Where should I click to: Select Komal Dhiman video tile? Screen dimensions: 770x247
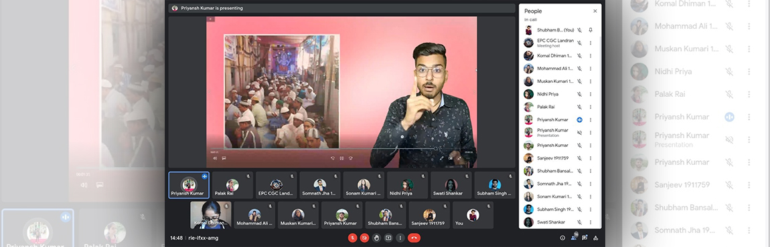(211, 215)
